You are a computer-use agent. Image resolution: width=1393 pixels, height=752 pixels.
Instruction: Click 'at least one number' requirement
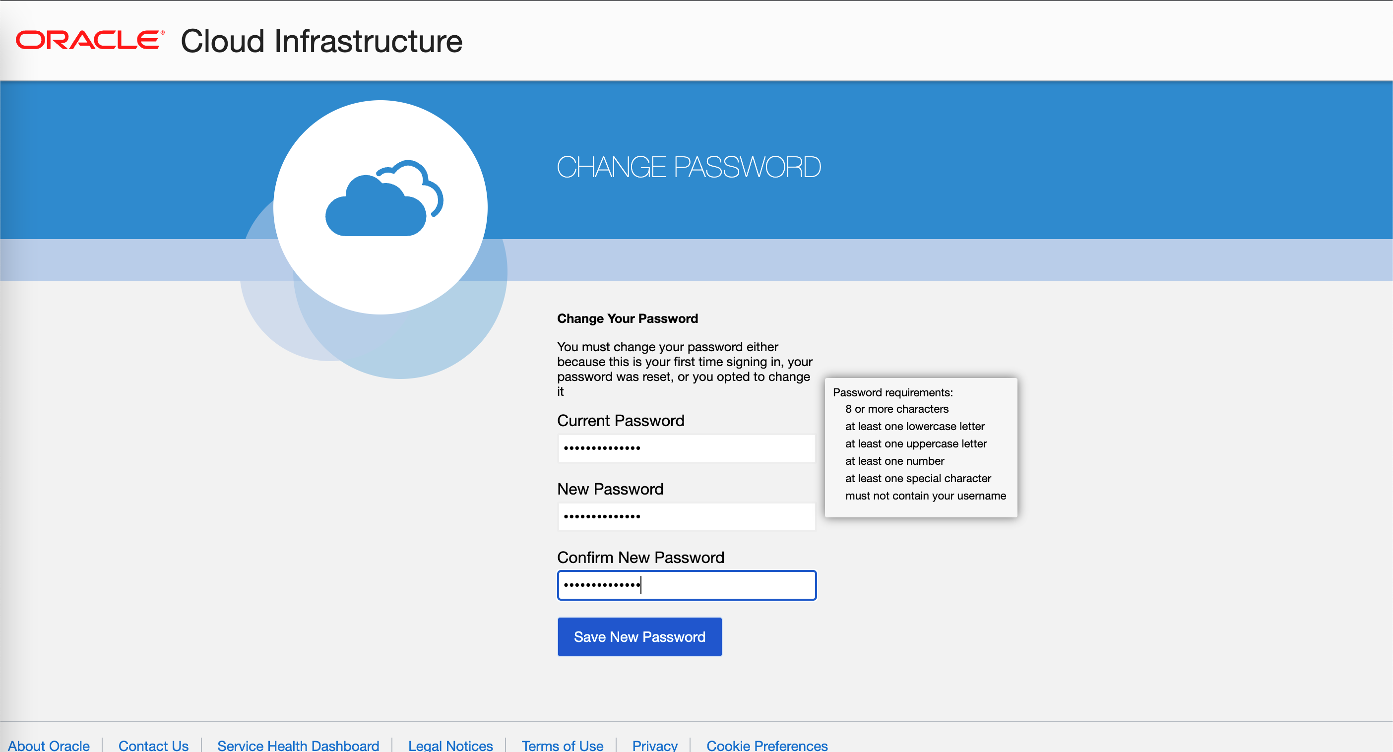(x=895, y=461)
